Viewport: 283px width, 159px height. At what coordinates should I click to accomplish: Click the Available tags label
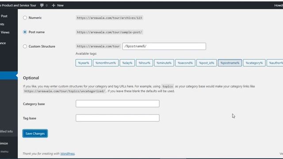click(x=86, y=53)
